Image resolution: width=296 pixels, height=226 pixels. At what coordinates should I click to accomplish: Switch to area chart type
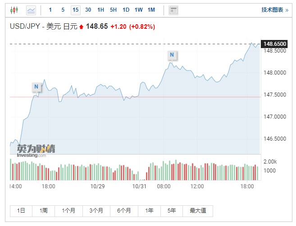pos(31,10)
